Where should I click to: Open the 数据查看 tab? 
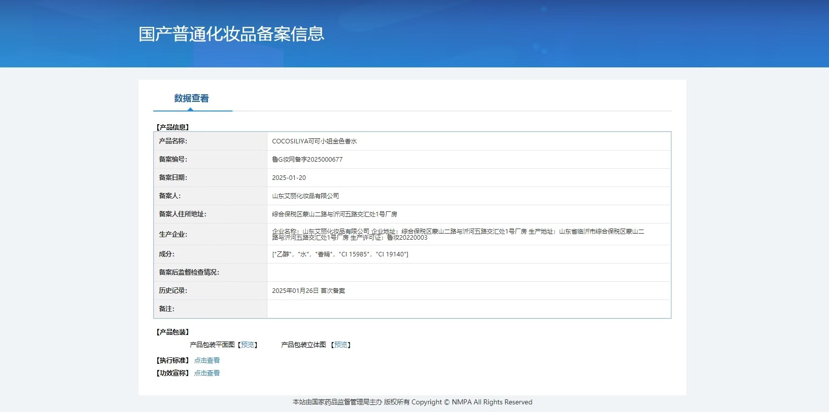[192, 98]
